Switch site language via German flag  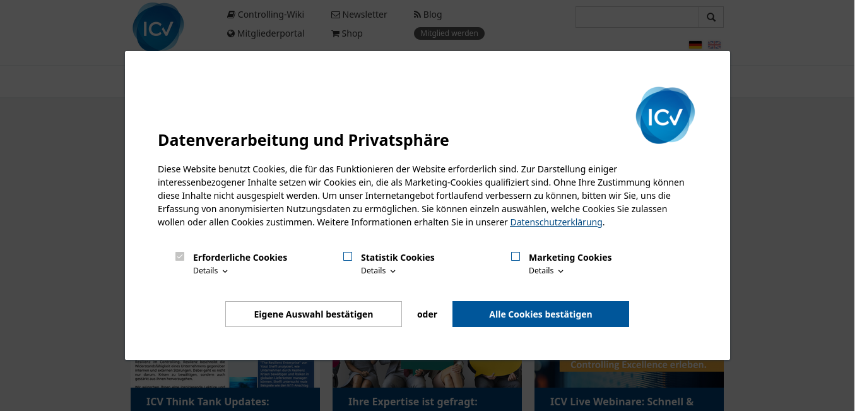[x=695, y=45]
